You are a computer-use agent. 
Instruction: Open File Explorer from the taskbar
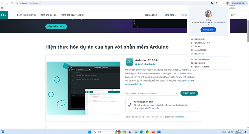136,132
